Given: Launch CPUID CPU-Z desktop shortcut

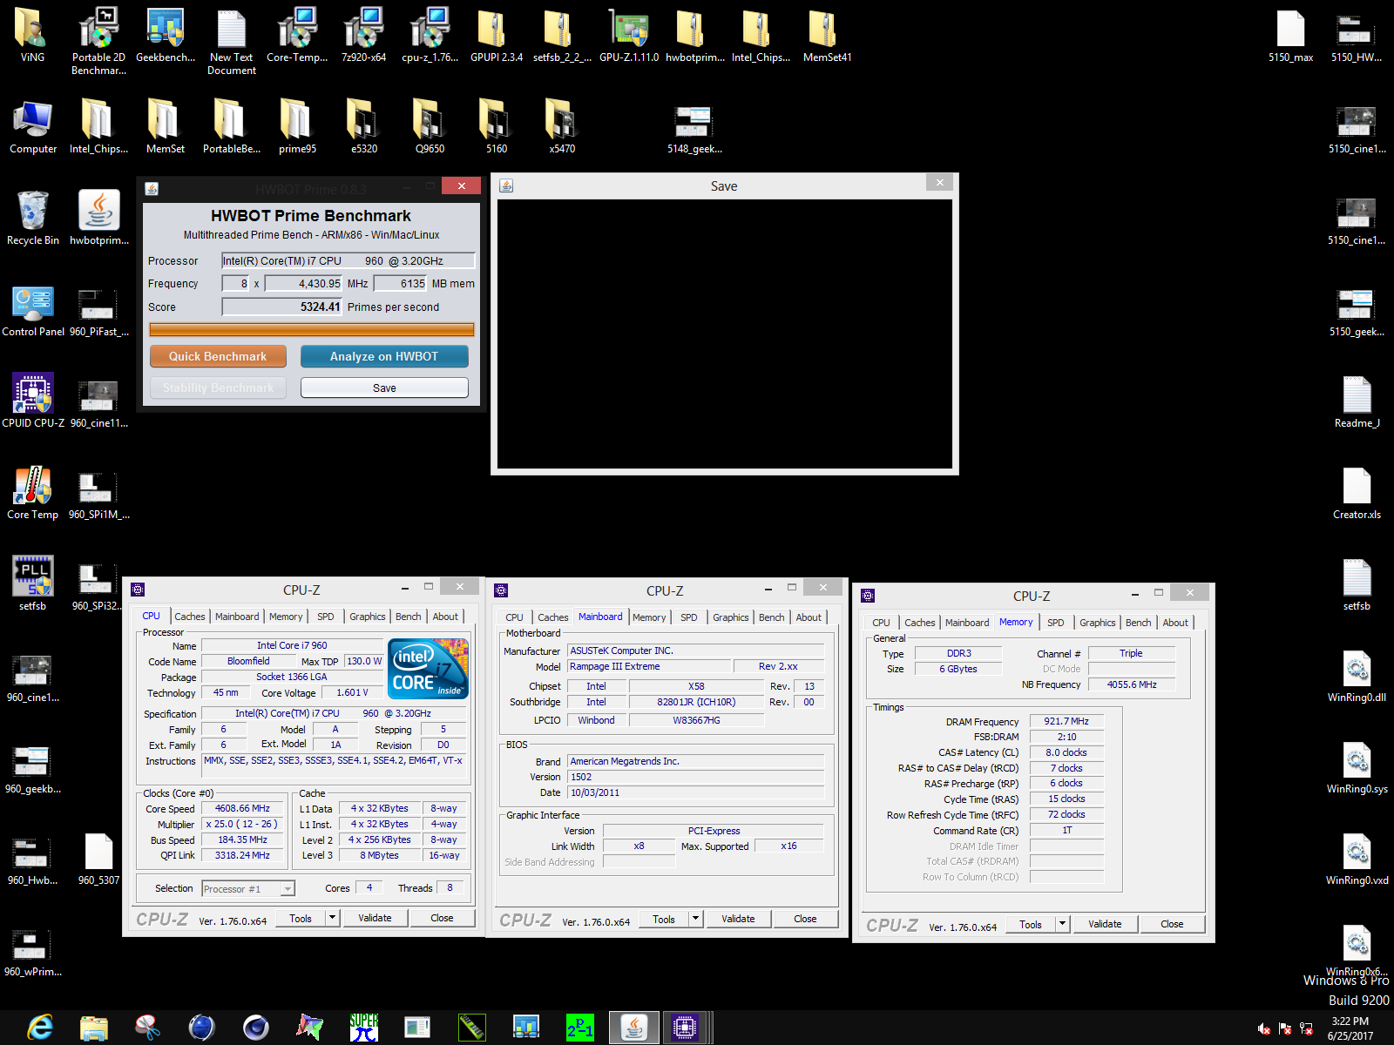Looking at the screenshot, I should pos(32,401).
